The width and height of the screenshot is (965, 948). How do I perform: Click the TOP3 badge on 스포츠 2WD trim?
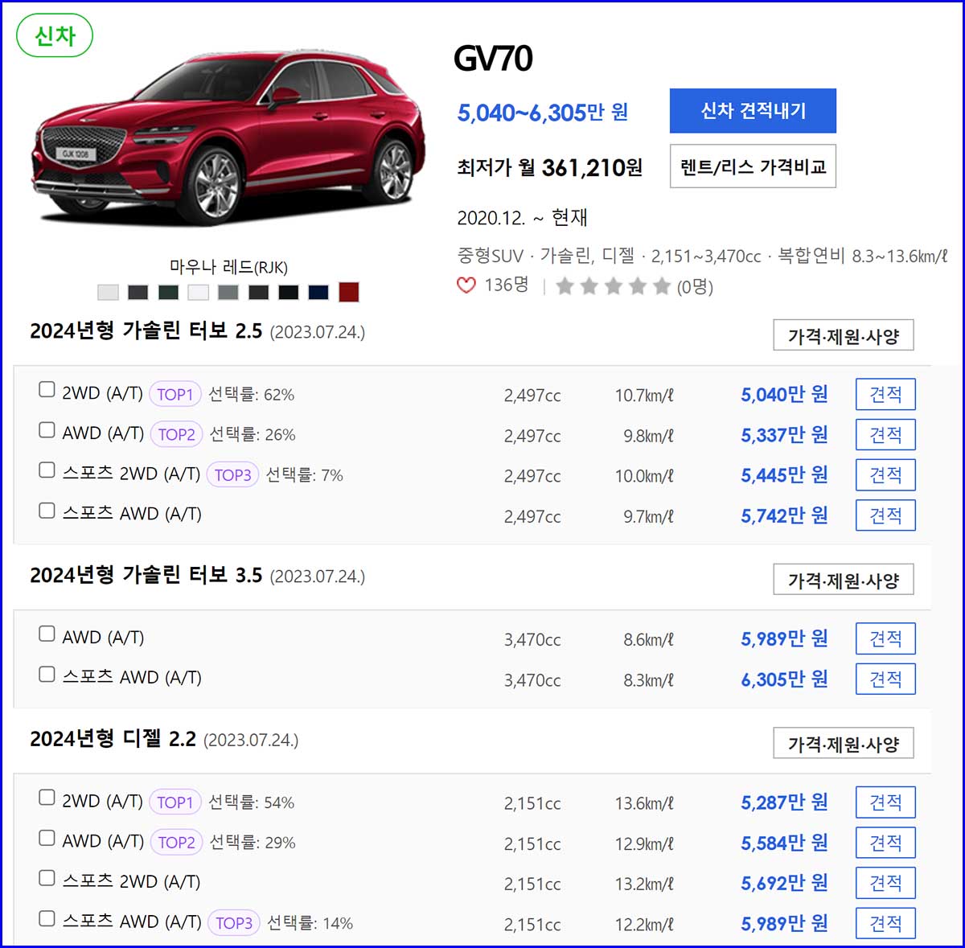pyautogui.click(x=232, y=474)
